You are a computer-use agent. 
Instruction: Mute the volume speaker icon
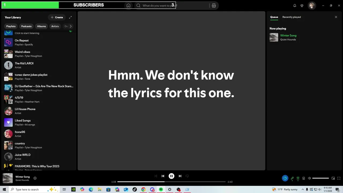click(x=309, y=178)
